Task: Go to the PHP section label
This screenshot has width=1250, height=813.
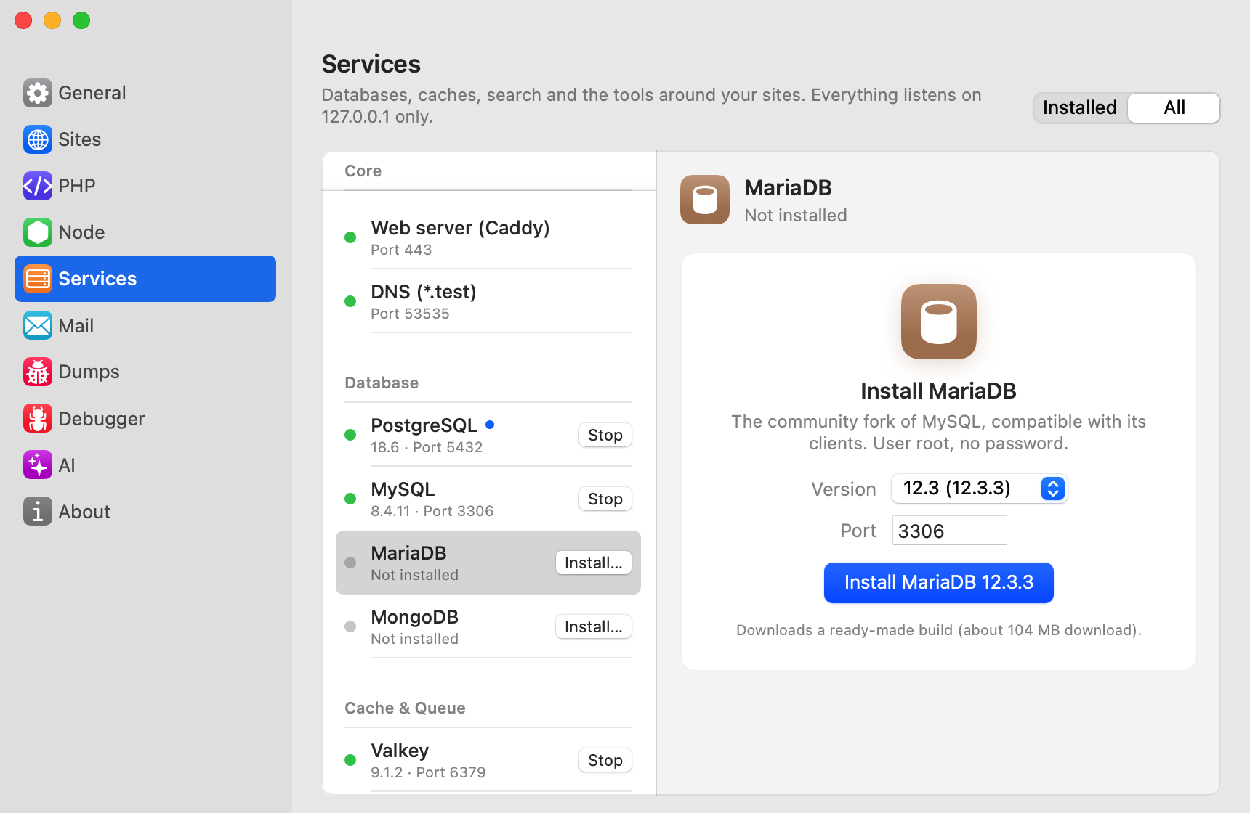Action: pyautogui.click(x=77, y=186)
